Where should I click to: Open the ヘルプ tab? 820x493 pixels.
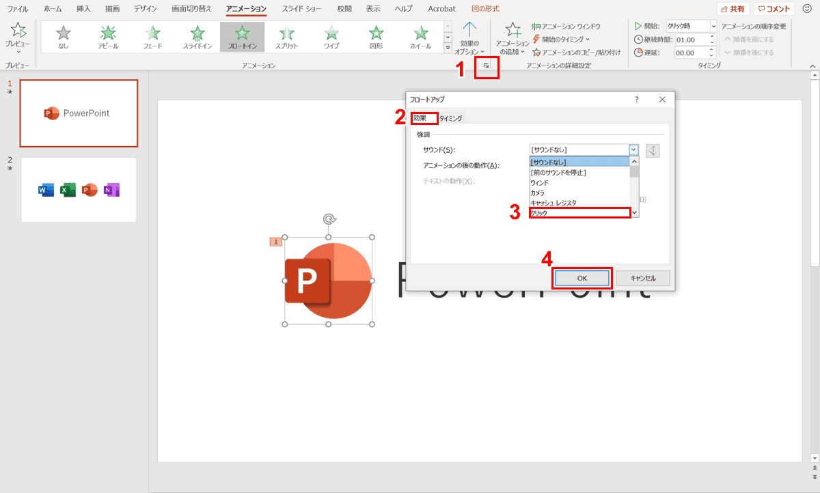(x=404, y=9)
